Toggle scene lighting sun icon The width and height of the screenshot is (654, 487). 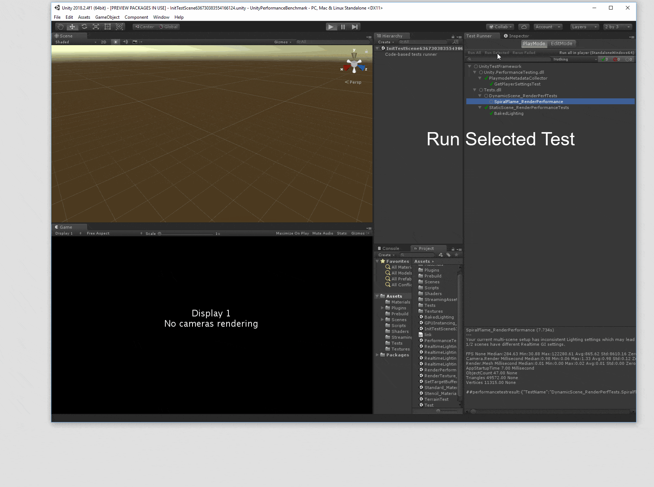(115, 42)
